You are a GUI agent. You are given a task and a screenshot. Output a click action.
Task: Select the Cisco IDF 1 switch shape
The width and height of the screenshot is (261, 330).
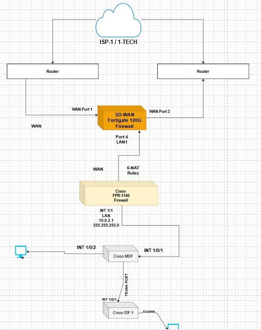120,311
